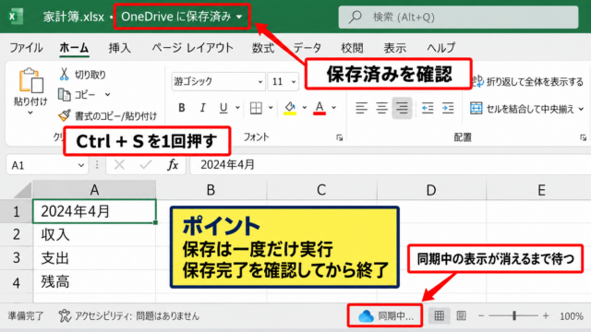
Task: Switch to the ホーム ribbon tab
Action: coord(74,48)
